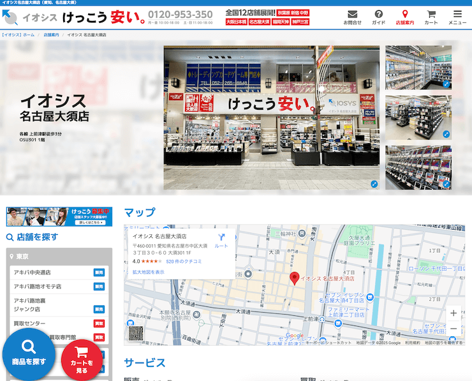The height and width of the screenshot is (381, 472).
Task: Click the IOSYS logo icon
Action: [10, 17]
